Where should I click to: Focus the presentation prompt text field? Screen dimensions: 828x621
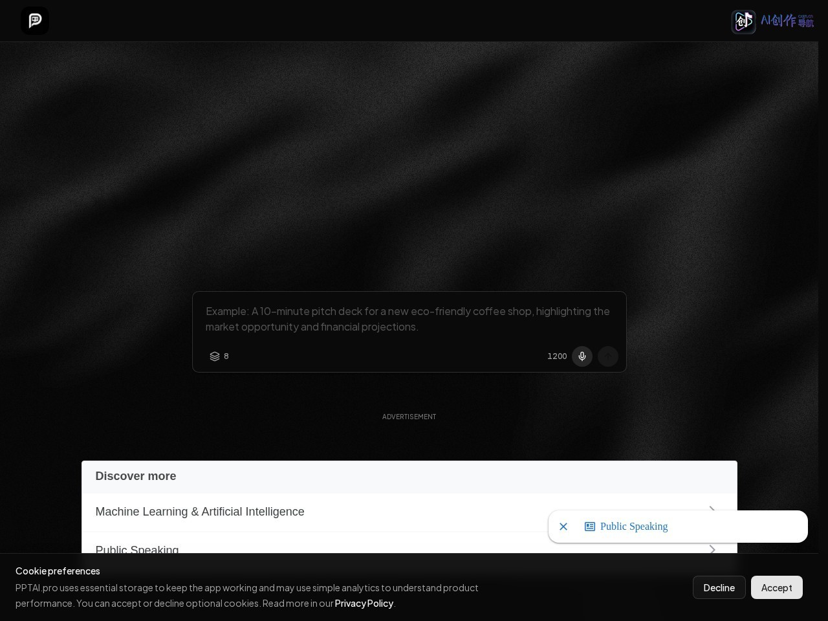(409, 319)
